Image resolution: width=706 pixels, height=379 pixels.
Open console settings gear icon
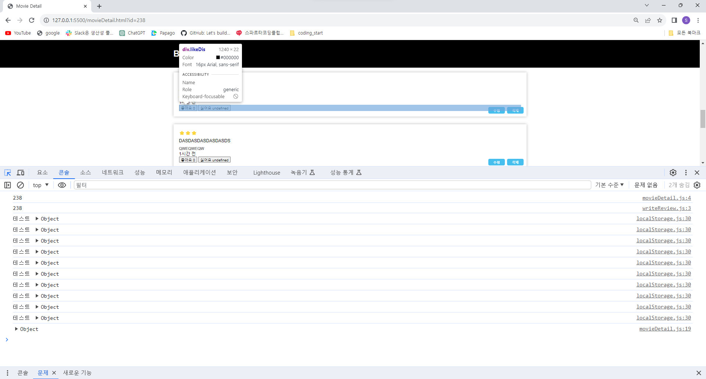697,185
